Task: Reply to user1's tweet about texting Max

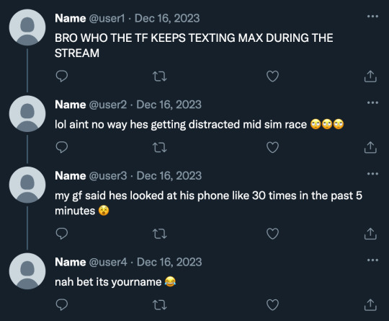Action: point(62,76)
